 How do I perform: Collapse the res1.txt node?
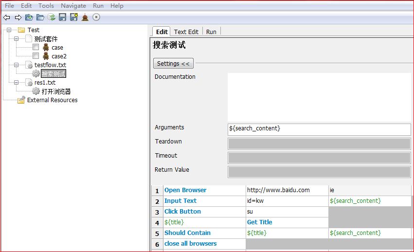17,82
